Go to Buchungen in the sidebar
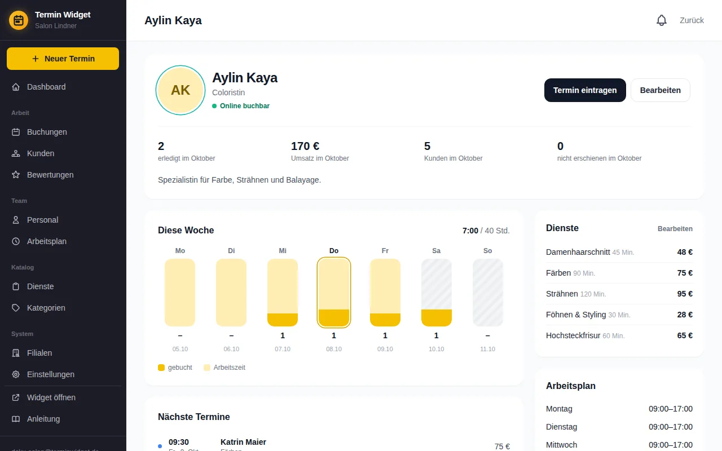The height and width of the screenshot is (451, 722). 63,132
